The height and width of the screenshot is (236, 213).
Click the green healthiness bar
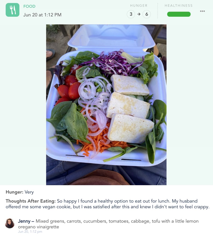[179, 14]
